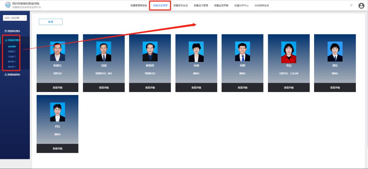Click the portrait photo of 刘斌
The width and height of the screenshot is (368, 169).
(x=103, y=52)
